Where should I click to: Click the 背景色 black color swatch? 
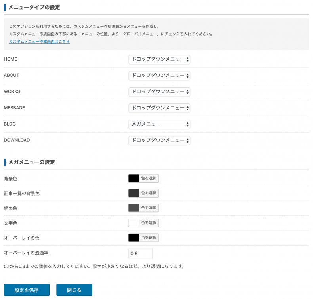click(x=134, y=178)
